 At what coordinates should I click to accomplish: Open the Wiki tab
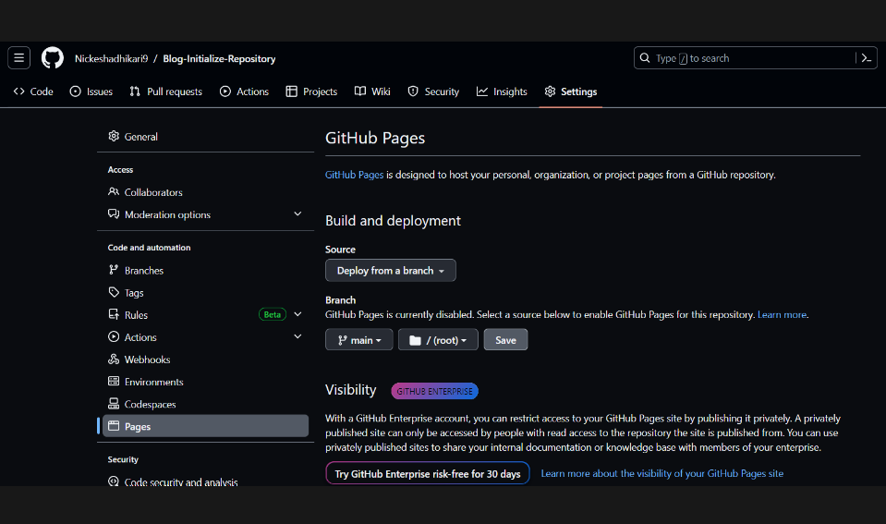pyautogui.click(x=372, y=91)
